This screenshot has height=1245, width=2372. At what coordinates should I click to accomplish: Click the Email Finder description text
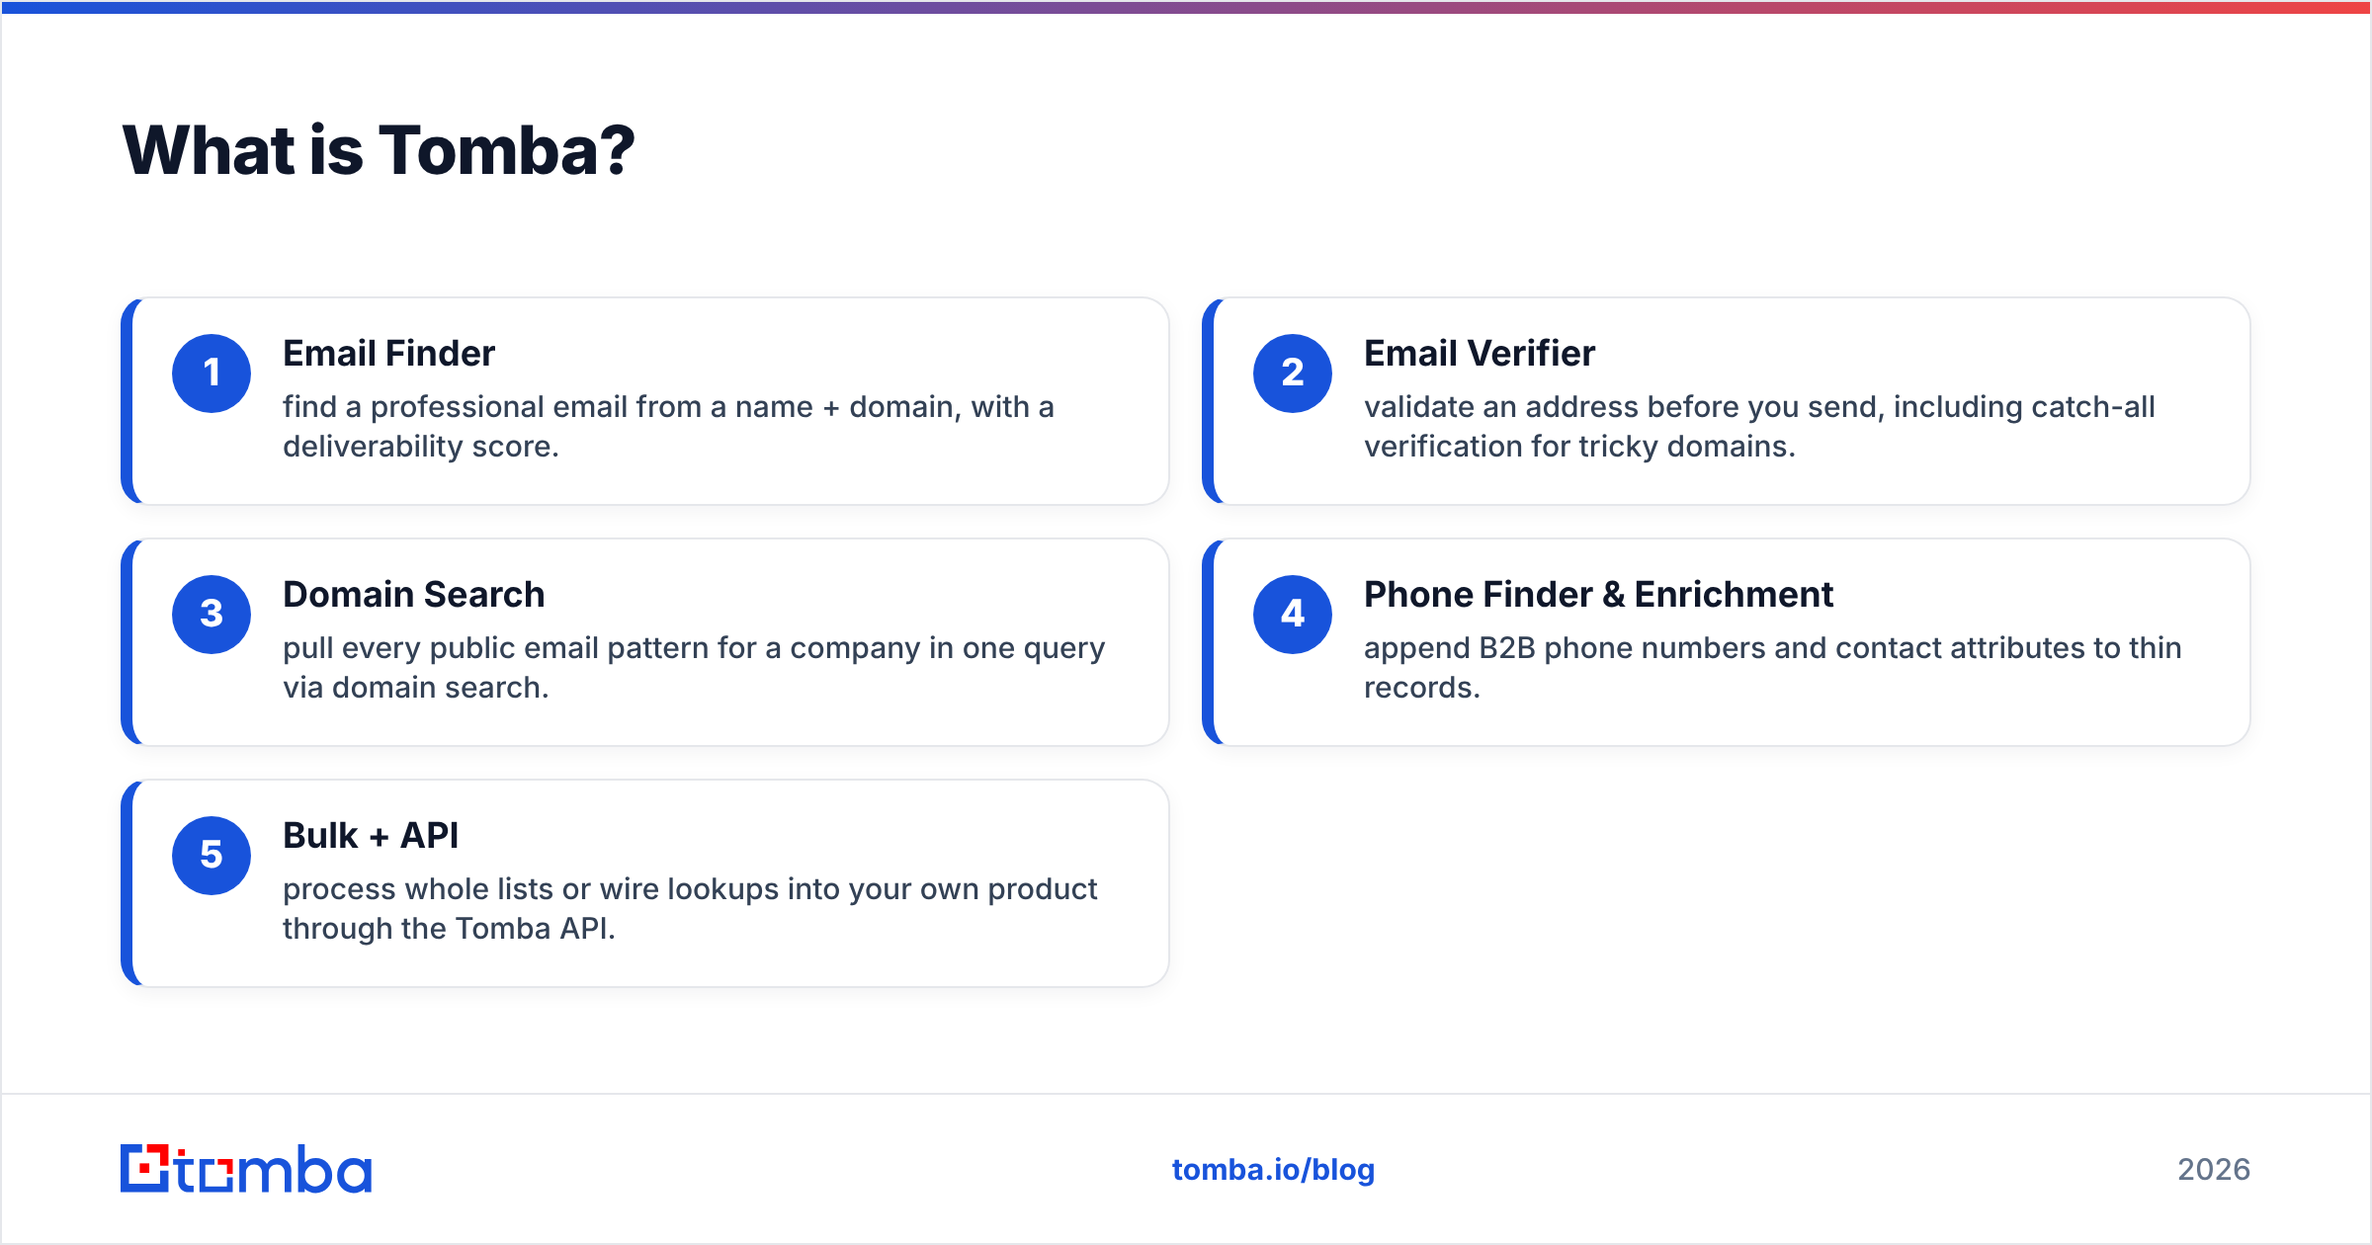(668, 427)
